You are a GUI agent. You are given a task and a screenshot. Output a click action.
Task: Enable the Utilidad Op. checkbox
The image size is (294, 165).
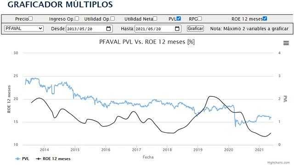click(113, 18)
